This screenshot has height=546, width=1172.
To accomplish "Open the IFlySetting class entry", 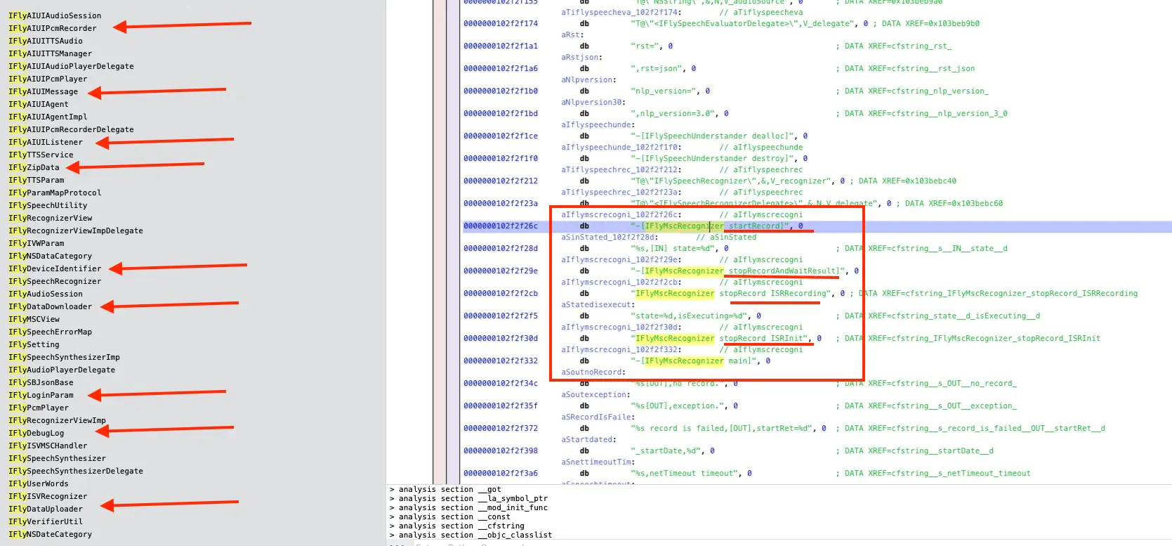I will tap(34, 344).
